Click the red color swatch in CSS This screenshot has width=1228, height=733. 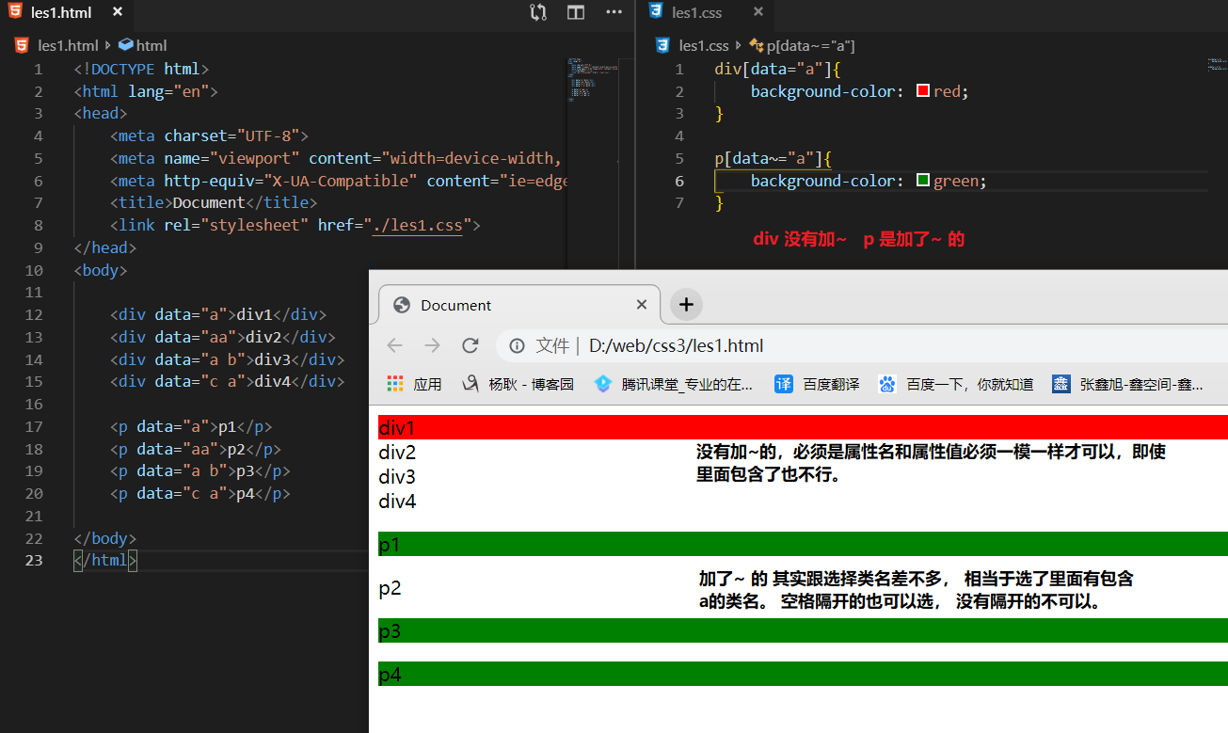tap(923, 91)
